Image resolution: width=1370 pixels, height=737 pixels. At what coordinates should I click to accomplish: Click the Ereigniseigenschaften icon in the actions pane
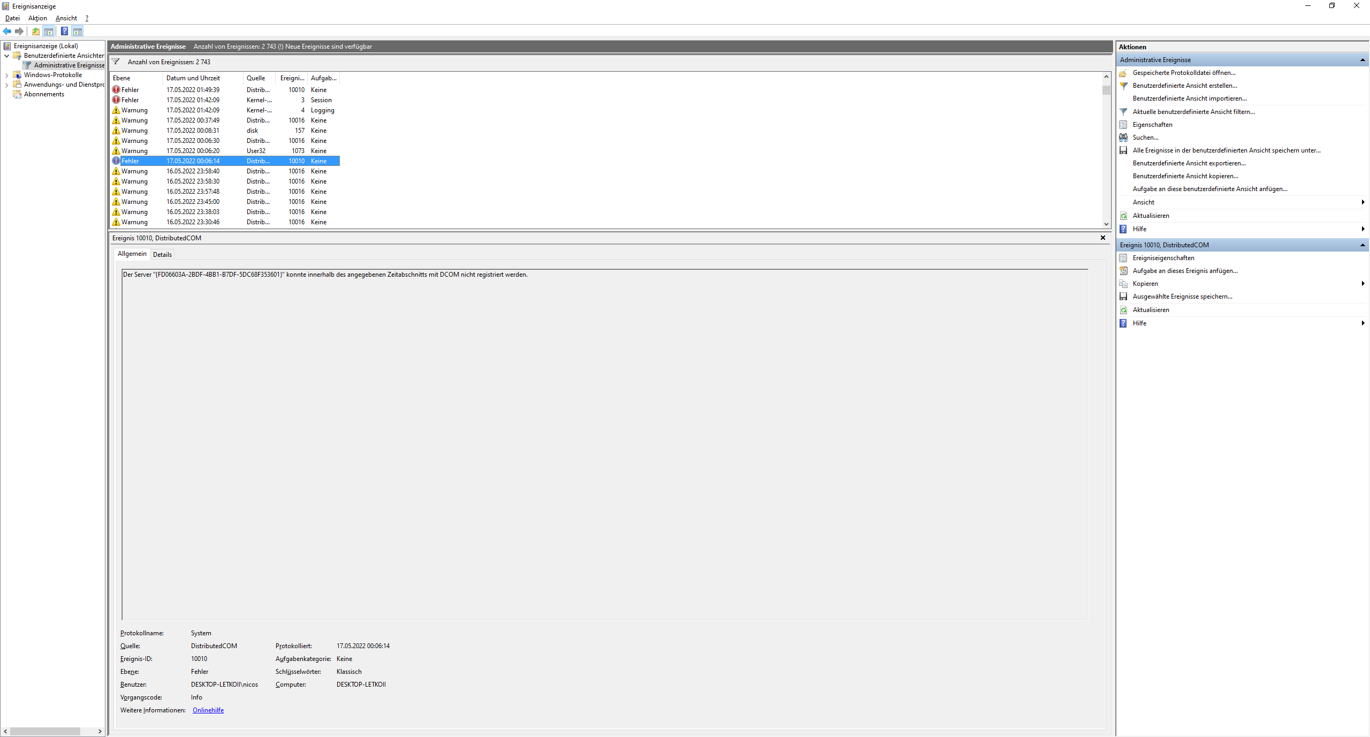(1123, 258)
